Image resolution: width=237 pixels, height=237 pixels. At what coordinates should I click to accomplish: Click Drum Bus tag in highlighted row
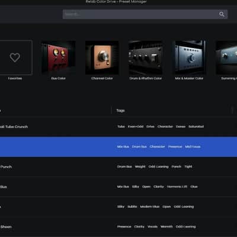point(139,147)
